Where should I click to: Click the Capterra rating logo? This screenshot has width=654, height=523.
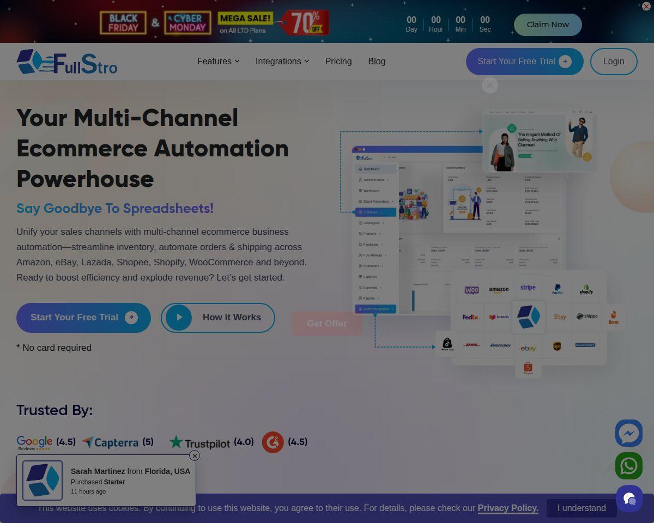point(110,442)
